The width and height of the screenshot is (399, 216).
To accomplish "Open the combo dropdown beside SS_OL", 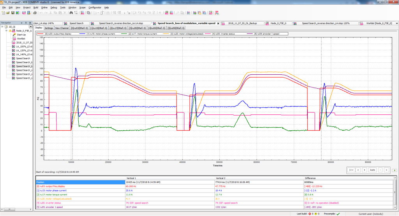I will click(31, 27).
